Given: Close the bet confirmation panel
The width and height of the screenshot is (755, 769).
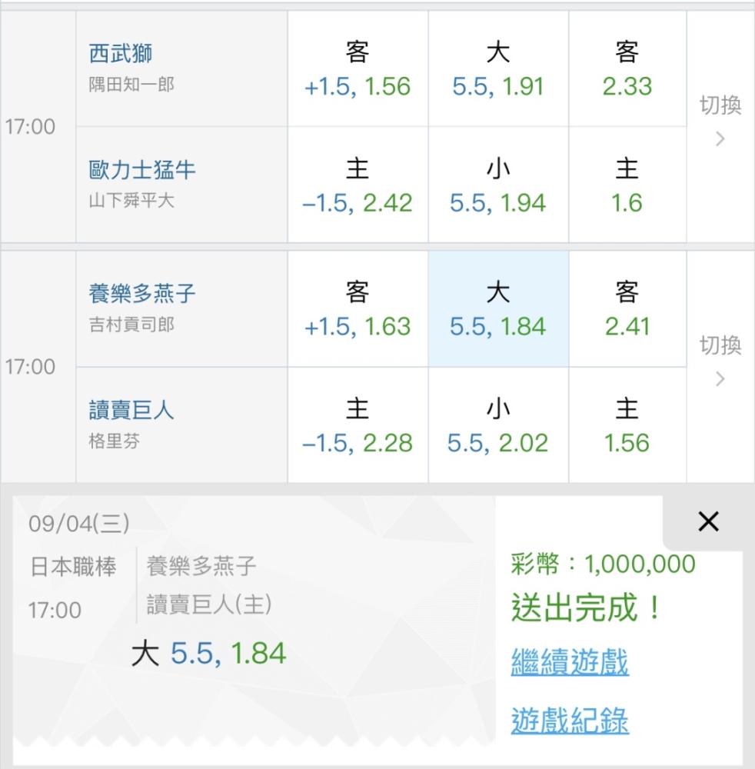Looking at the screenshot, I should pyautogui.click(x=708, y=521).
